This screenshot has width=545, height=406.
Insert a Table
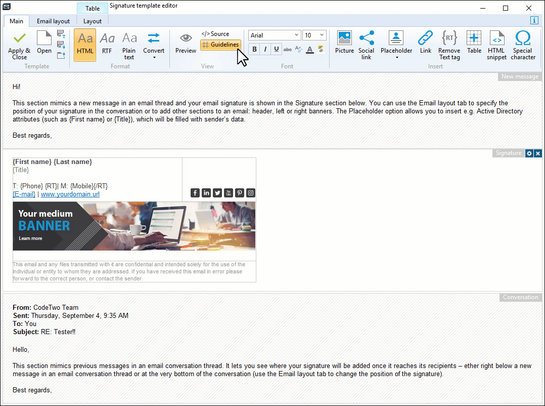pos(474,45)
